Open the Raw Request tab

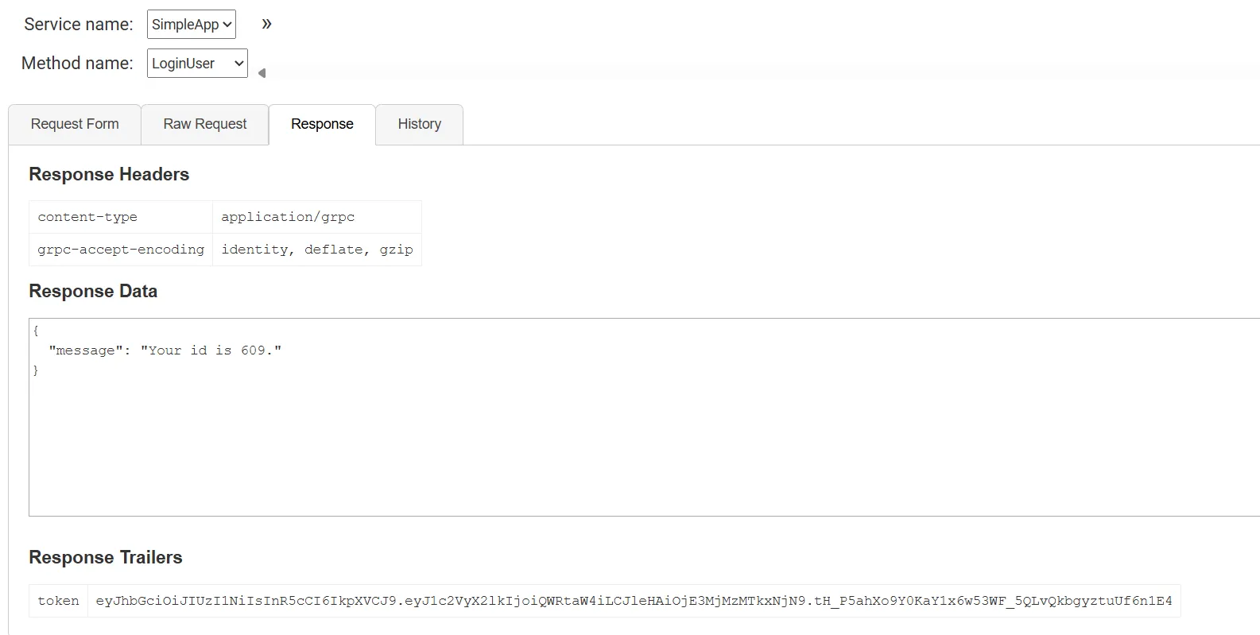point(205,124)
